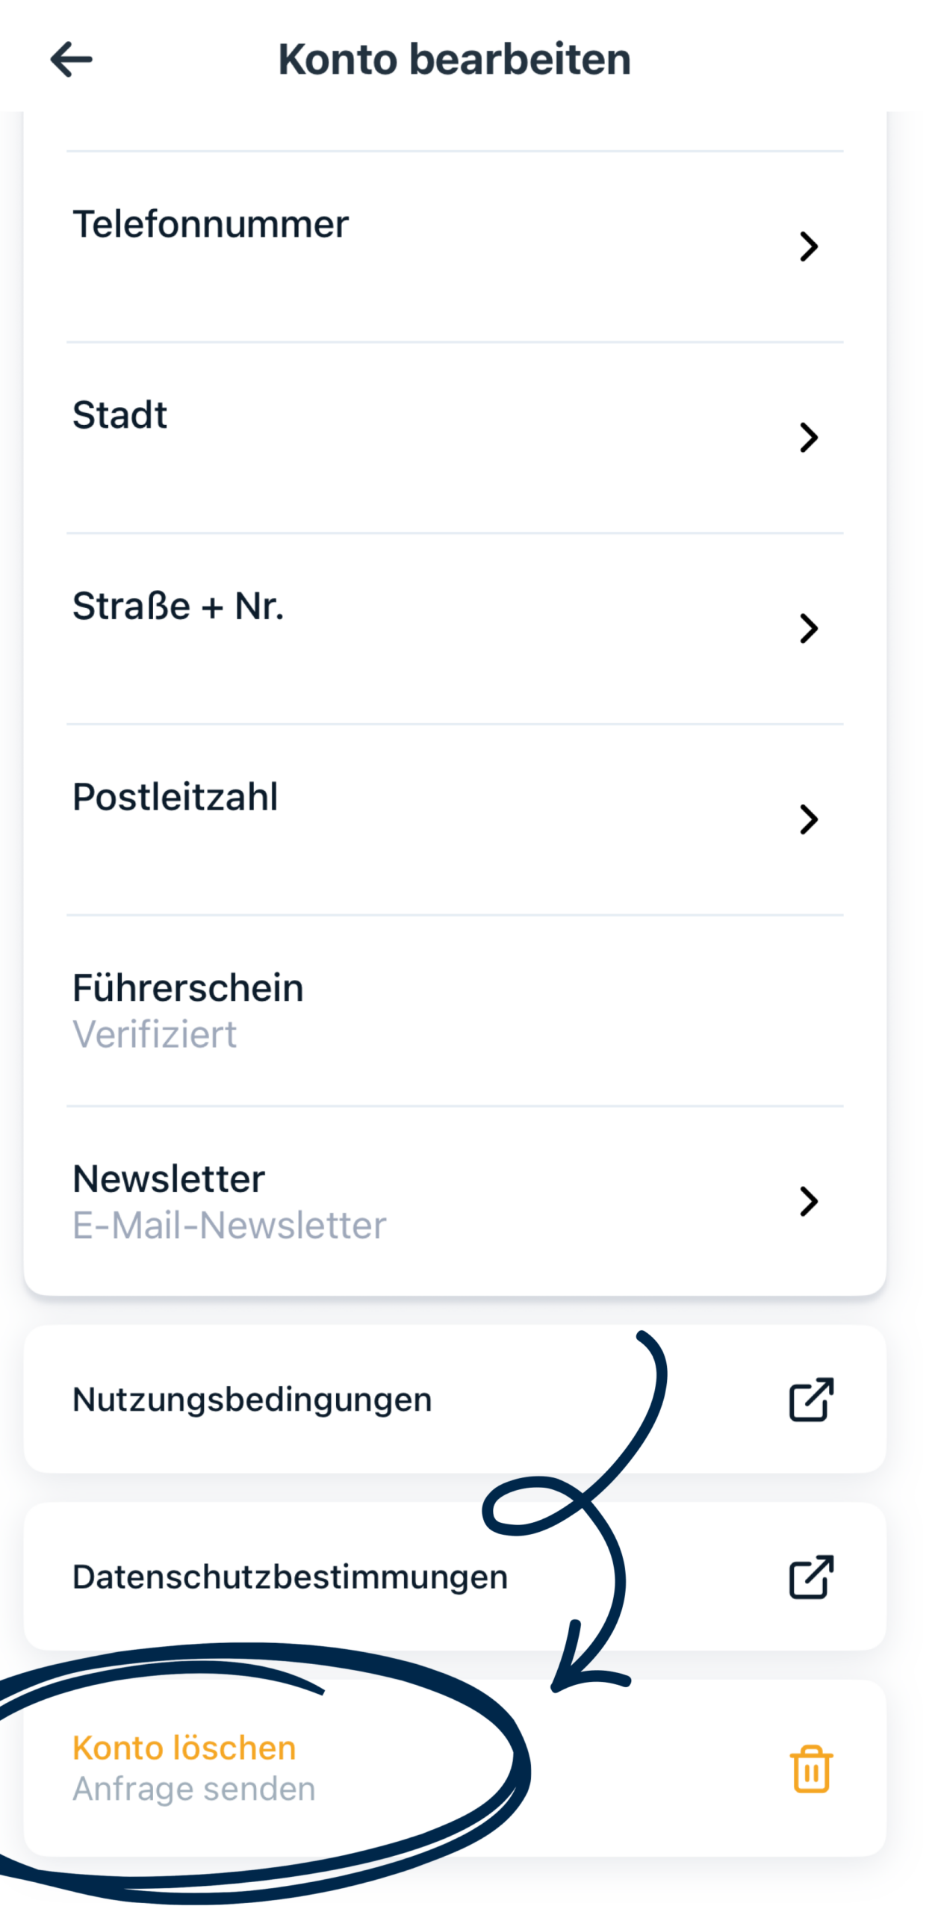This screenshot has height=1912, width=935.
Task: Select the Stadt row label
Action: click(119, 415)
